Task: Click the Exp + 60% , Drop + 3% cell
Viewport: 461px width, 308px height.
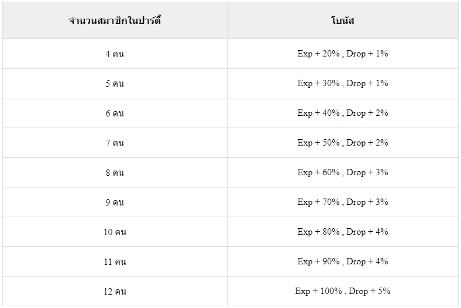Action: [342, 173]
